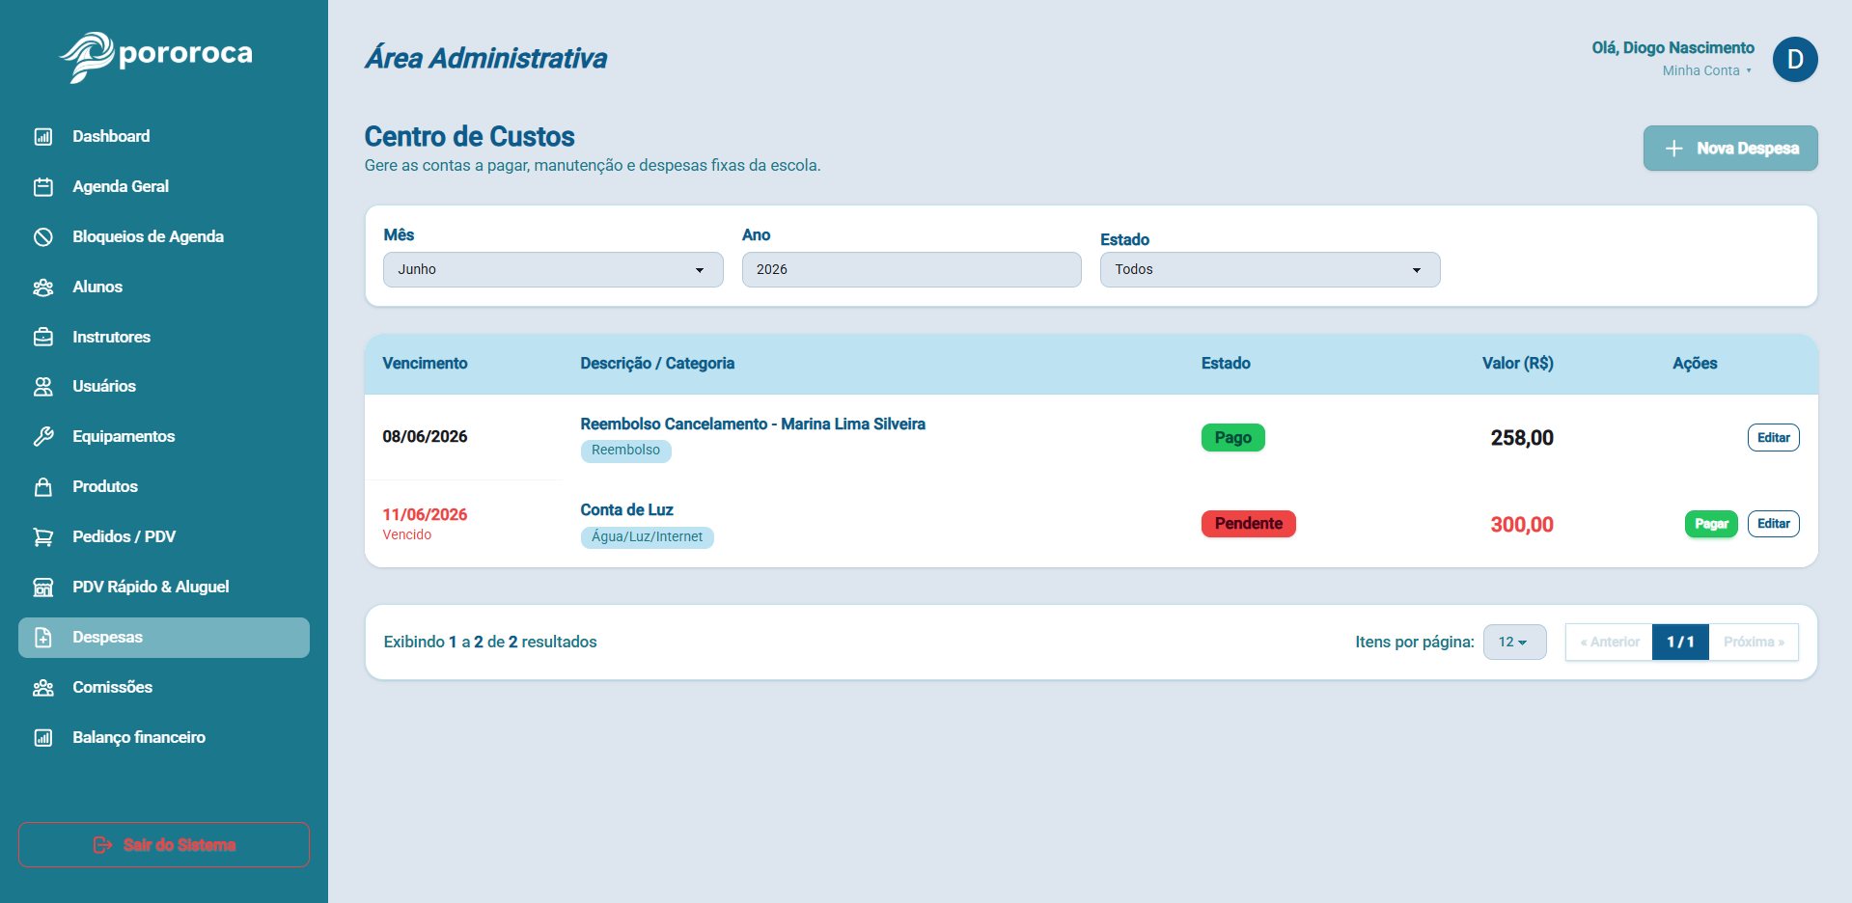Click the Alunos group icon
This screenshot has height=903, width=1852.
(43, 287)
